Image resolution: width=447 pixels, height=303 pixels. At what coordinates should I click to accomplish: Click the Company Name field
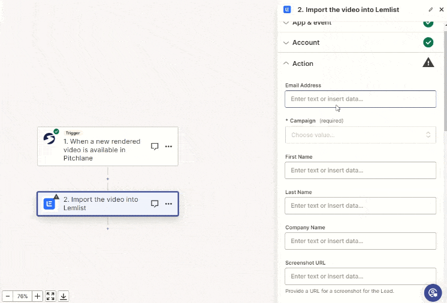pyautogui.click(x=360, y=241)
